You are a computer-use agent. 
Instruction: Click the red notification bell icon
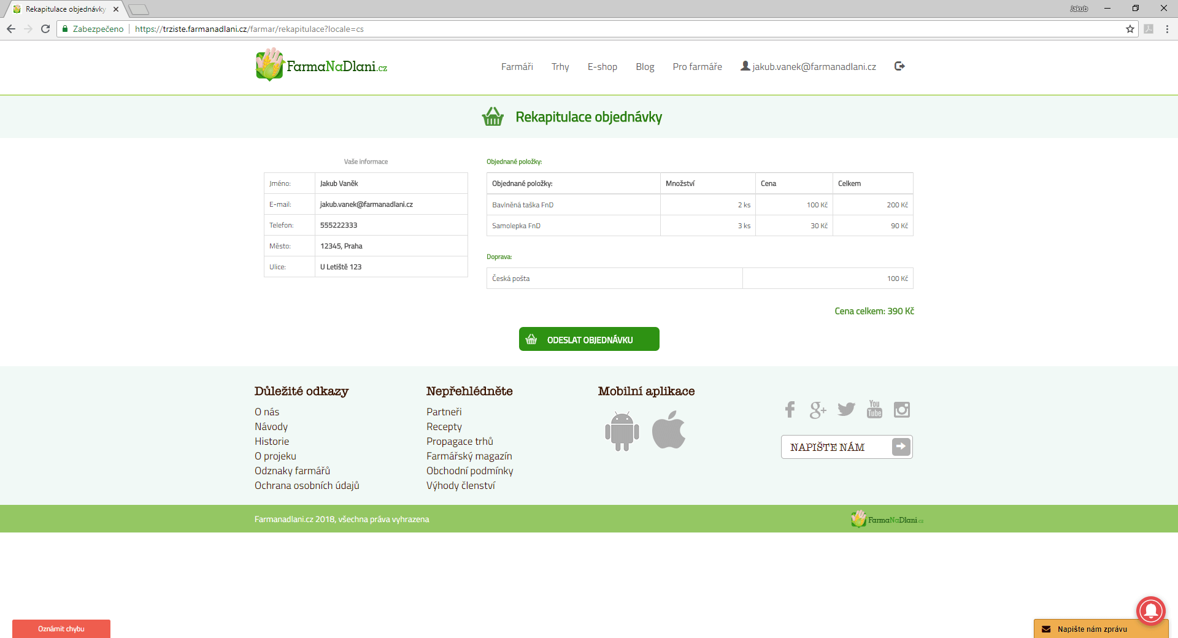pyautogui.click(x=1150, y=610)
